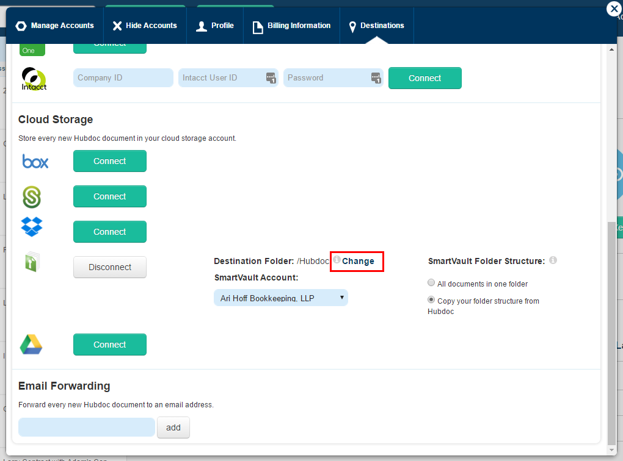Open the Manage Accounts tab
The image size is (623, 461).
coord(55,26)
